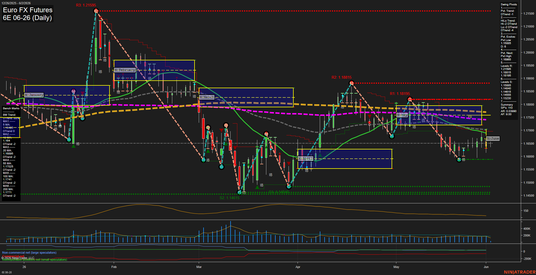The width and height of the screenshot is (536, 275).
Task: Click the 150 indicator axis label
Action: click(526, 211)
